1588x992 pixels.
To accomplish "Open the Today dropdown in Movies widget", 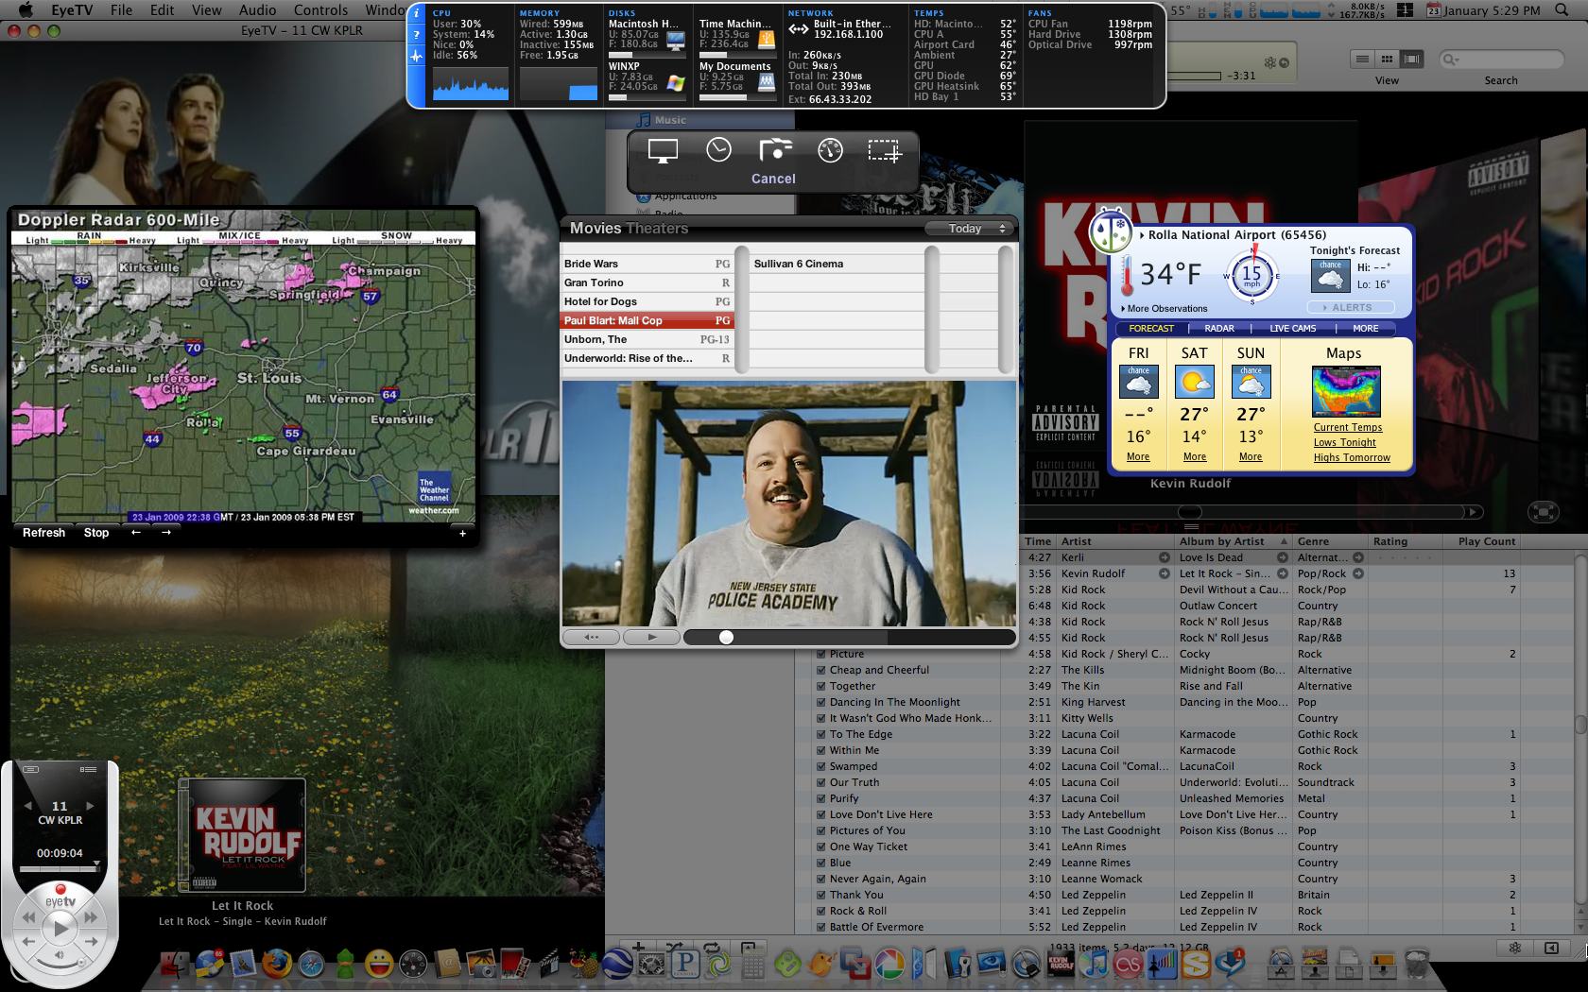I will coord(968,229).
